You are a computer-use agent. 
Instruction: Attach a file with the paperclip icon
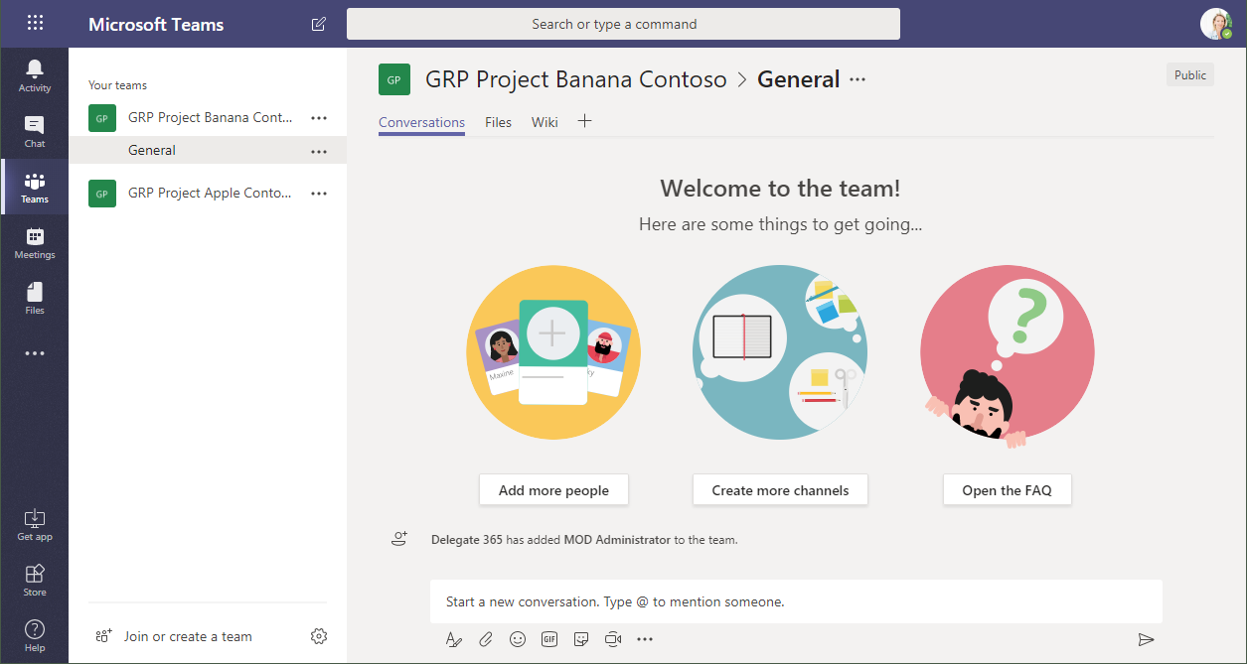(486, 639)
